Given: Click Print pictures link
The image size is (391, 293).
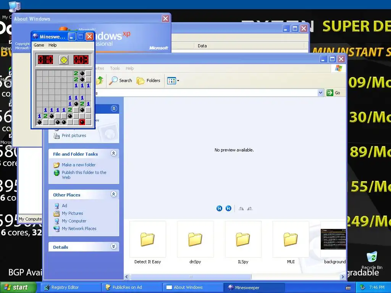Looking at the screenshot, I should click(x=74, y=135).
